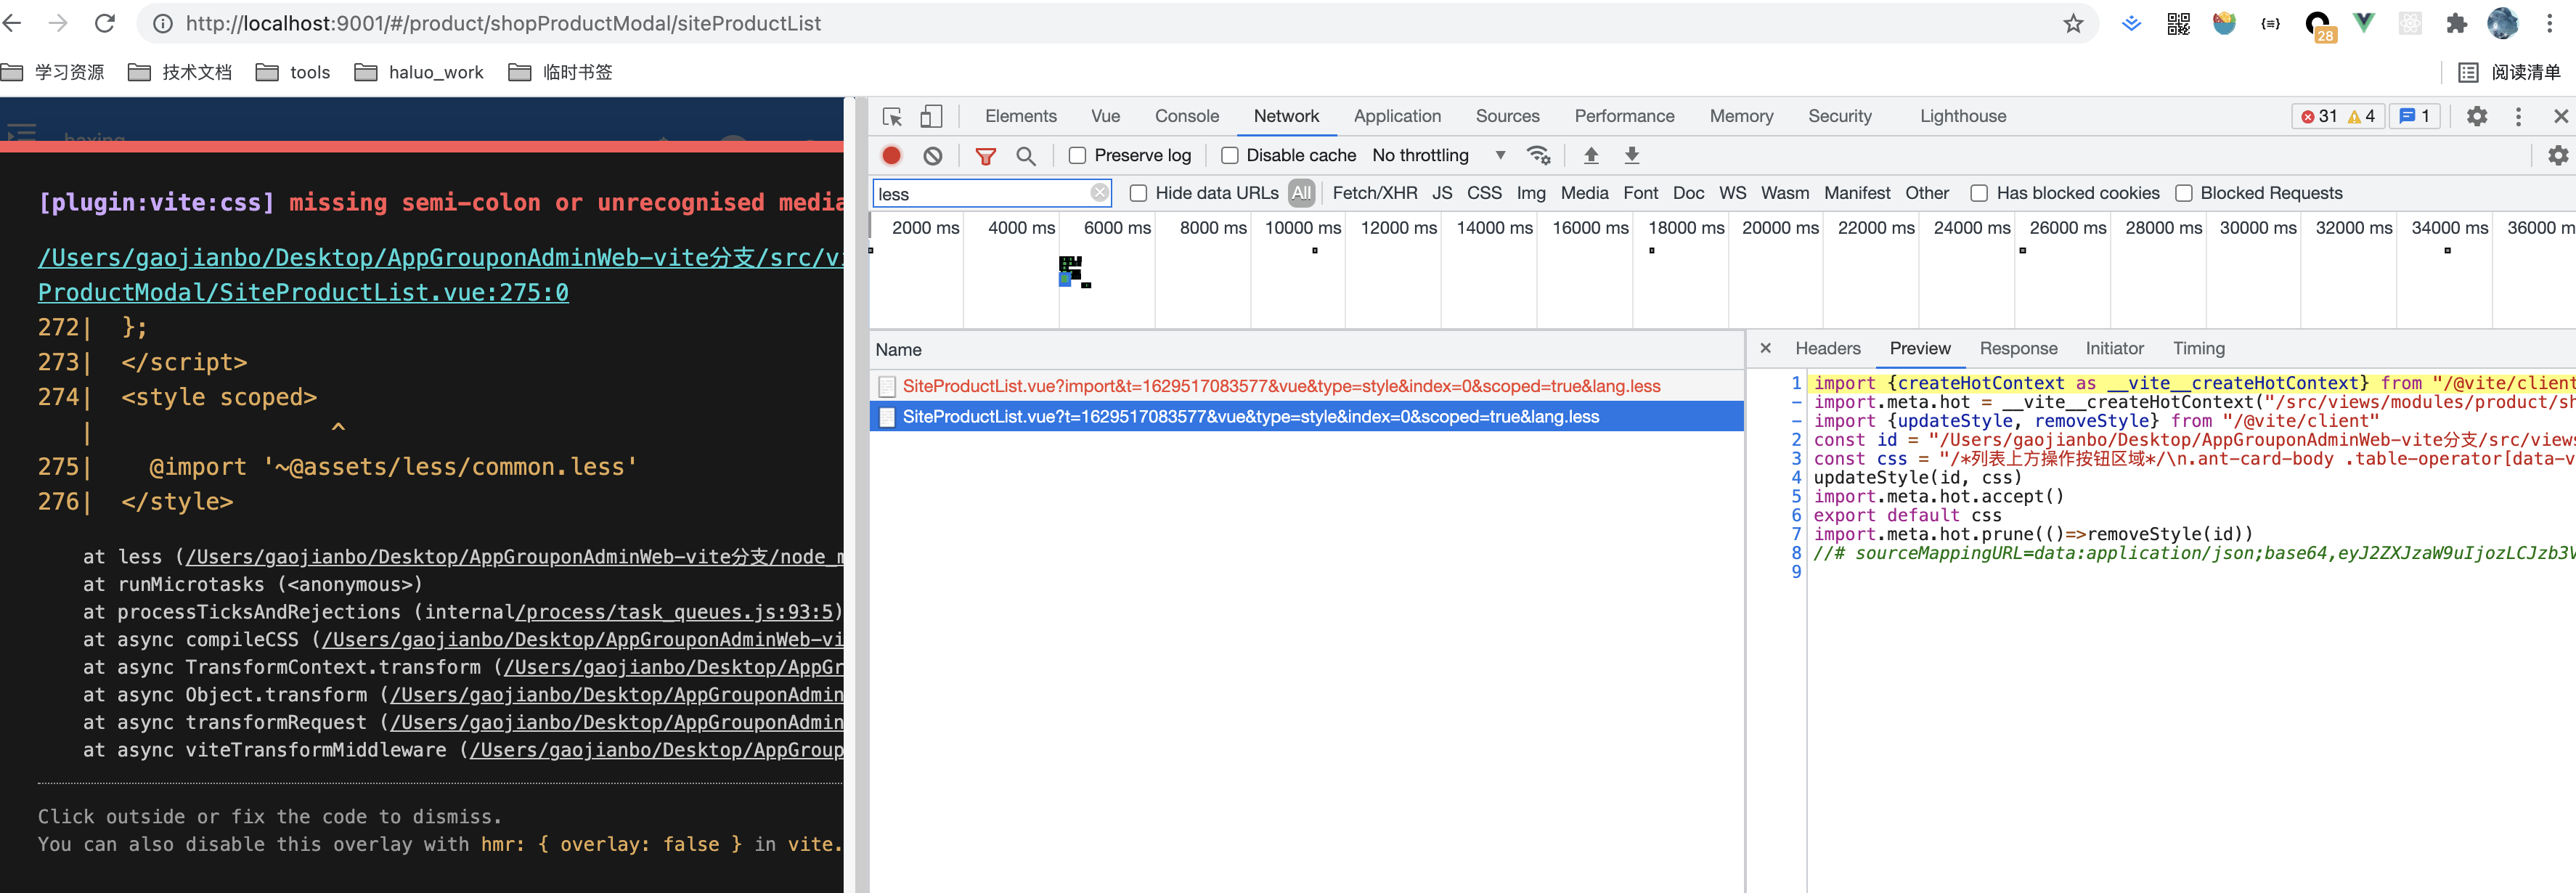Viewport: 2576px width, 893px height.
Task: Enable Preserve log checkbox
Action: coord(1077,155)
